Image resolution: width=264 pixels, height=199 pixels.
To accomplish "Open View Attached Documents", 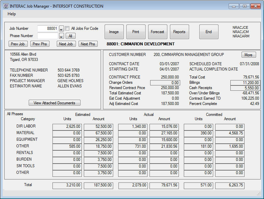I will click(54, 103).
